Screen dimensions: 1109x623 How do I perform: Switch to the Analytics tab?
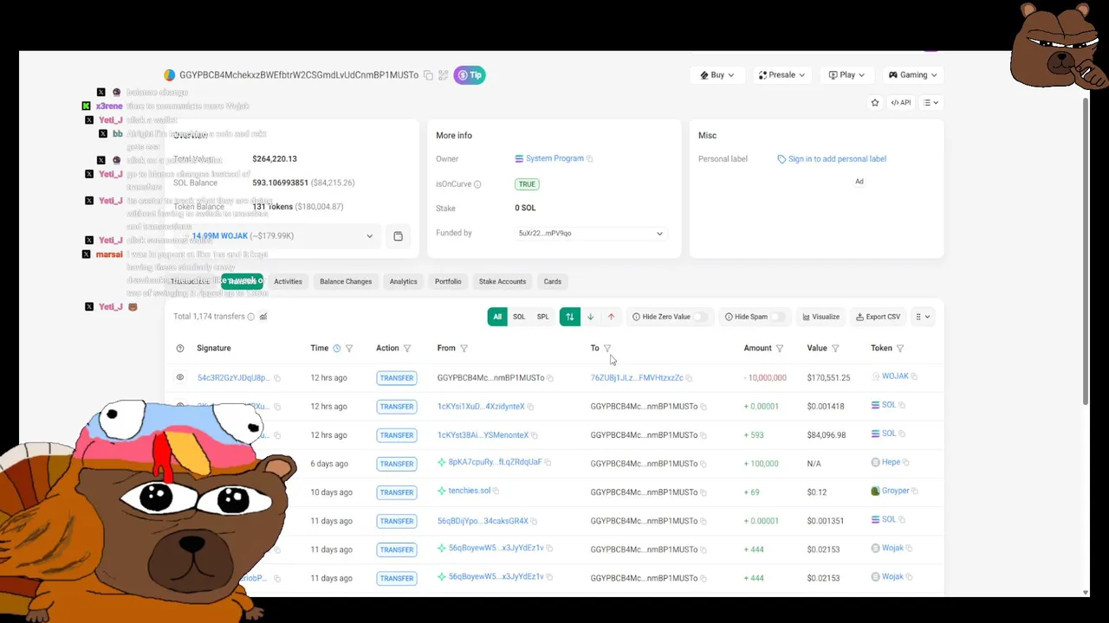403,281
